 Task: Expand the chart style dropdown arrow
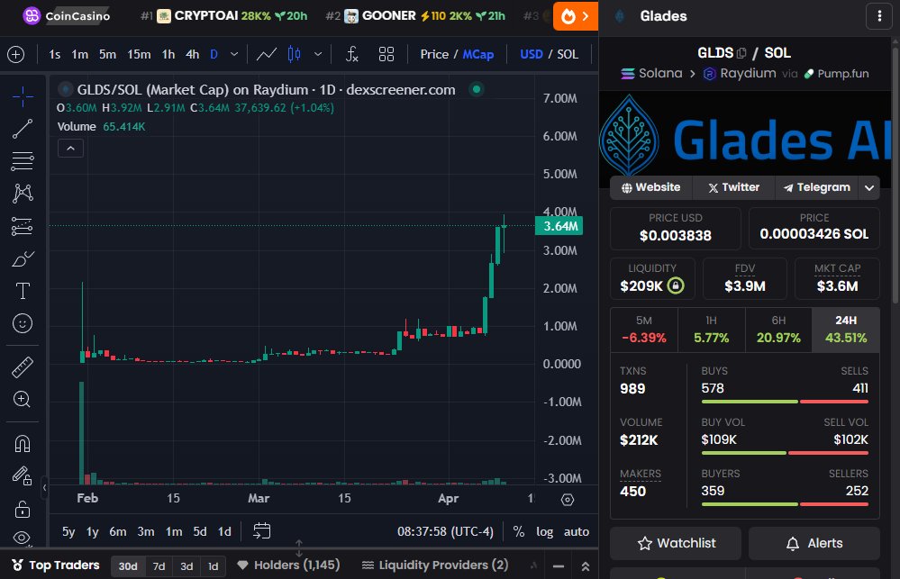click(318, 55)
